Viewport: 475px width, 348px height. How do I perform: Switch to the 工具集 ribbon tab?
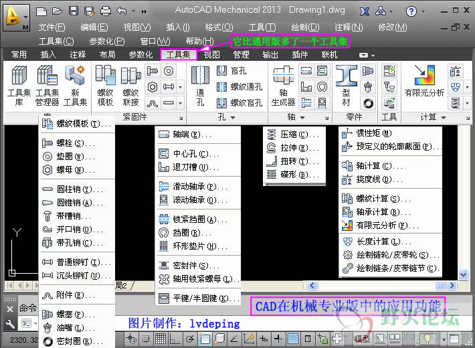click(x=179, y=55)
